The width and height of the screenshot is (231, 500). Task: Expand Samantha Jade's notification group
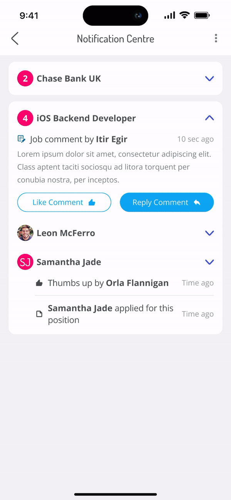[x=209, y=262]
